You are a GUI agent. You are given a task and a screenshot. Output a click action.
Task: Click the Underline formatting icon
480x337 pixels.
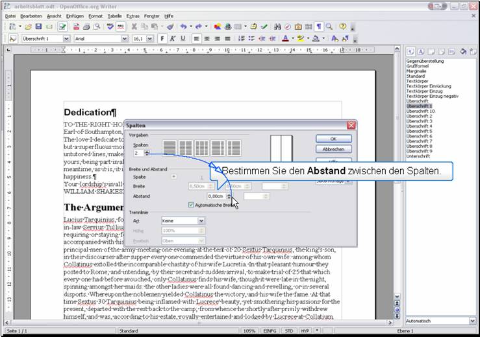pos(183,39)
